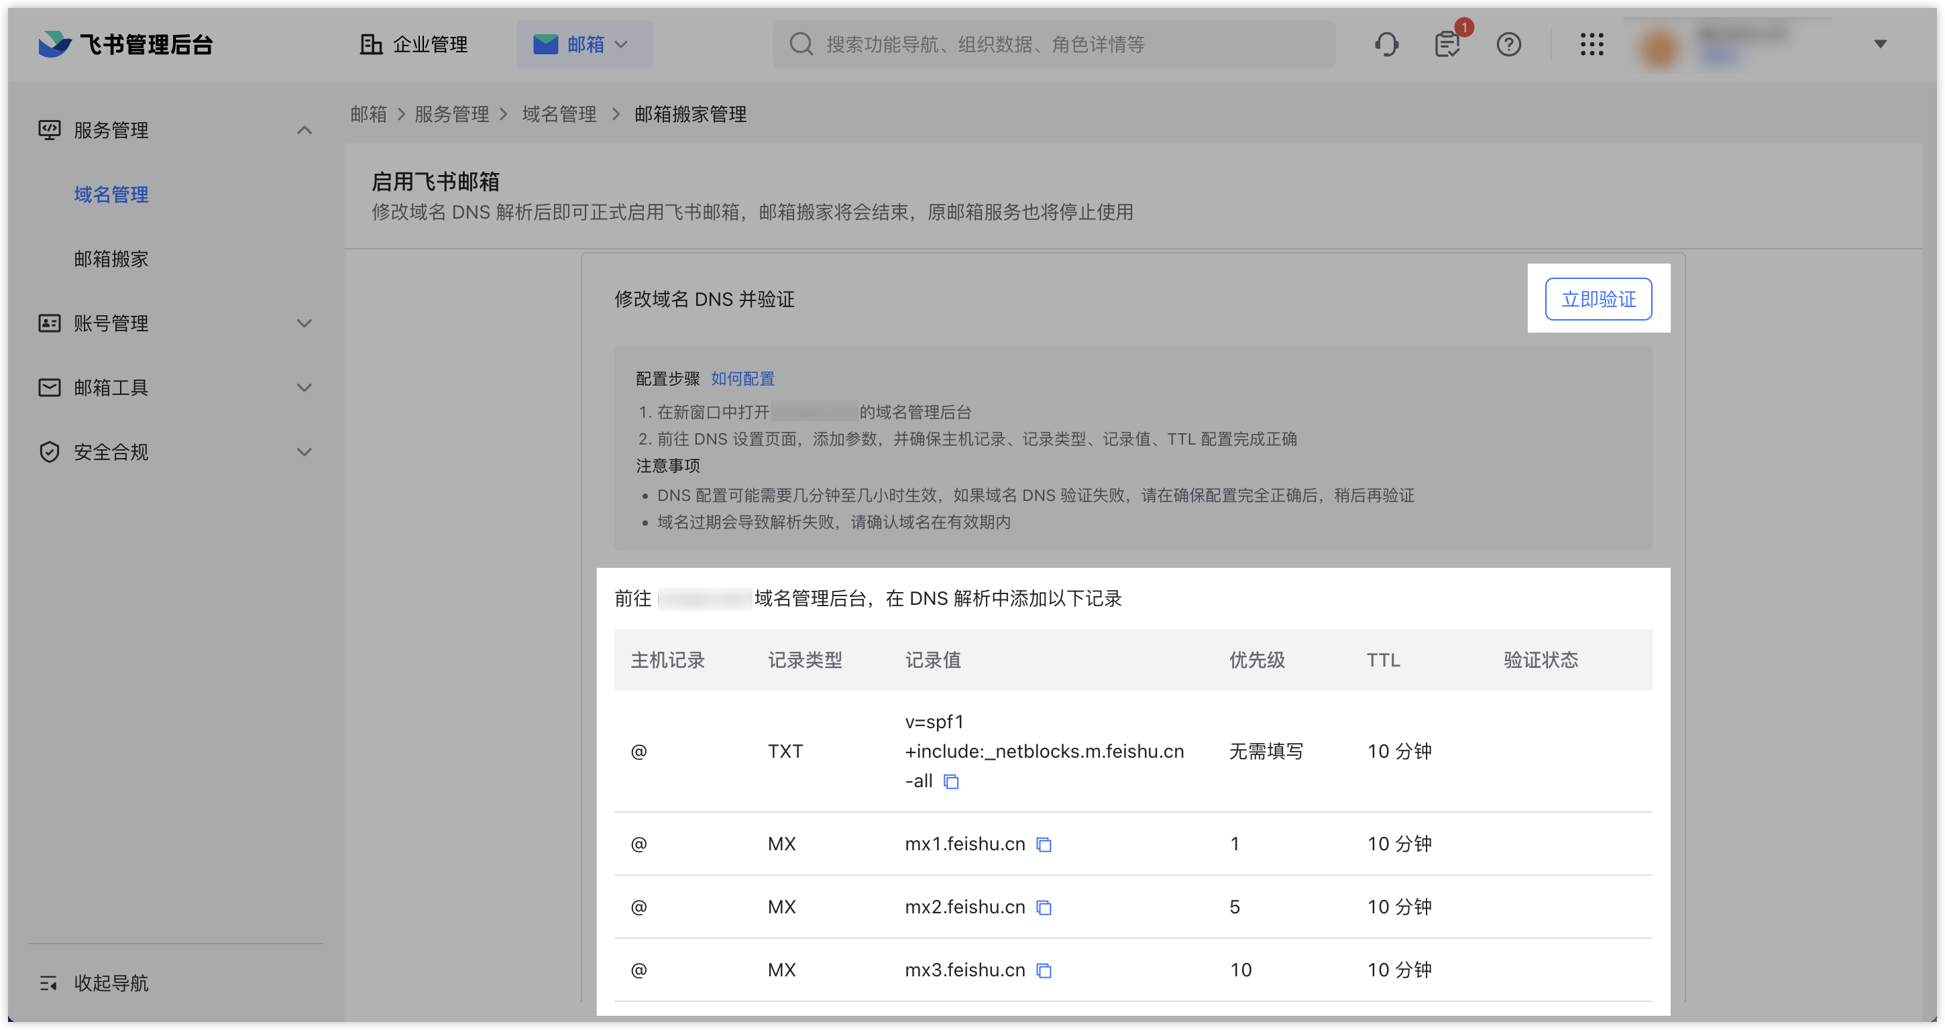Open the help question mark icon
Screen dimensions: 1945x1030
1508,44
